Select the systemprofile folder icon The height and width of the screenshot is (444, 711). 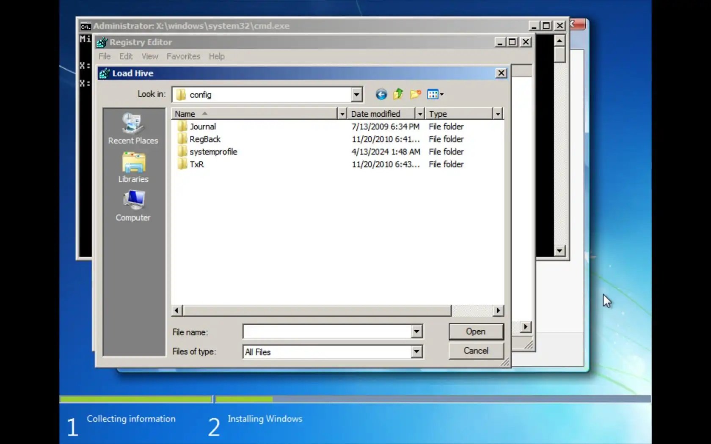pyautogui.click(x=182, y=151)
